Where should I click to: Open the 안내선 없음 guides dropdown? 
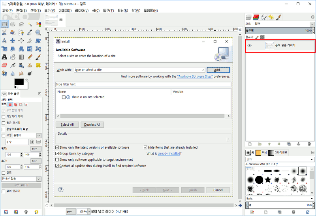click(21, 179)
